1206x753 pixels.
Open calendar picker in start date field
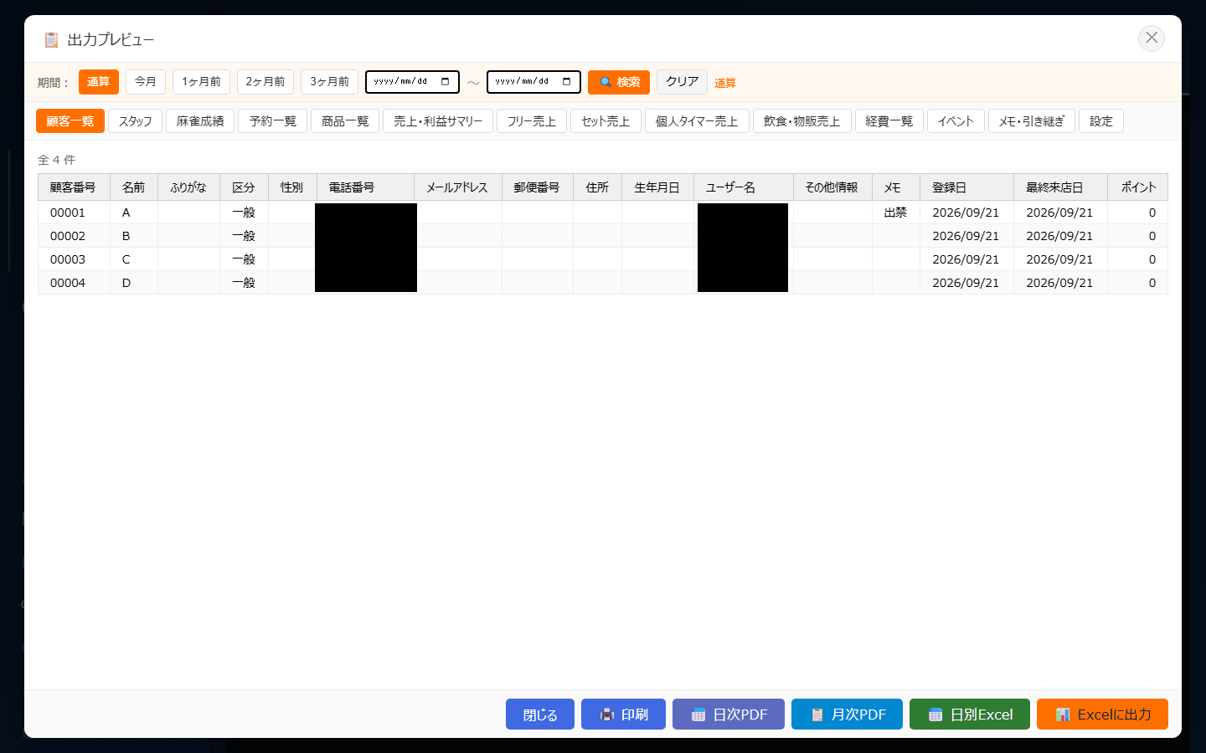(445, 82)
